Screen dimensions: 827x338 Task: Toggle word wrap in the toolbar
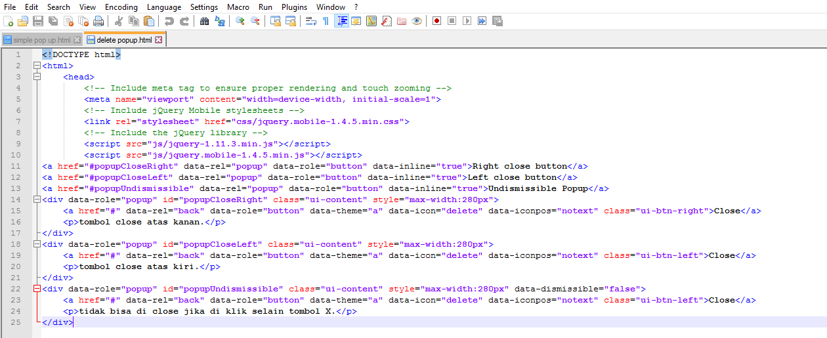click(x=311, y=21)
